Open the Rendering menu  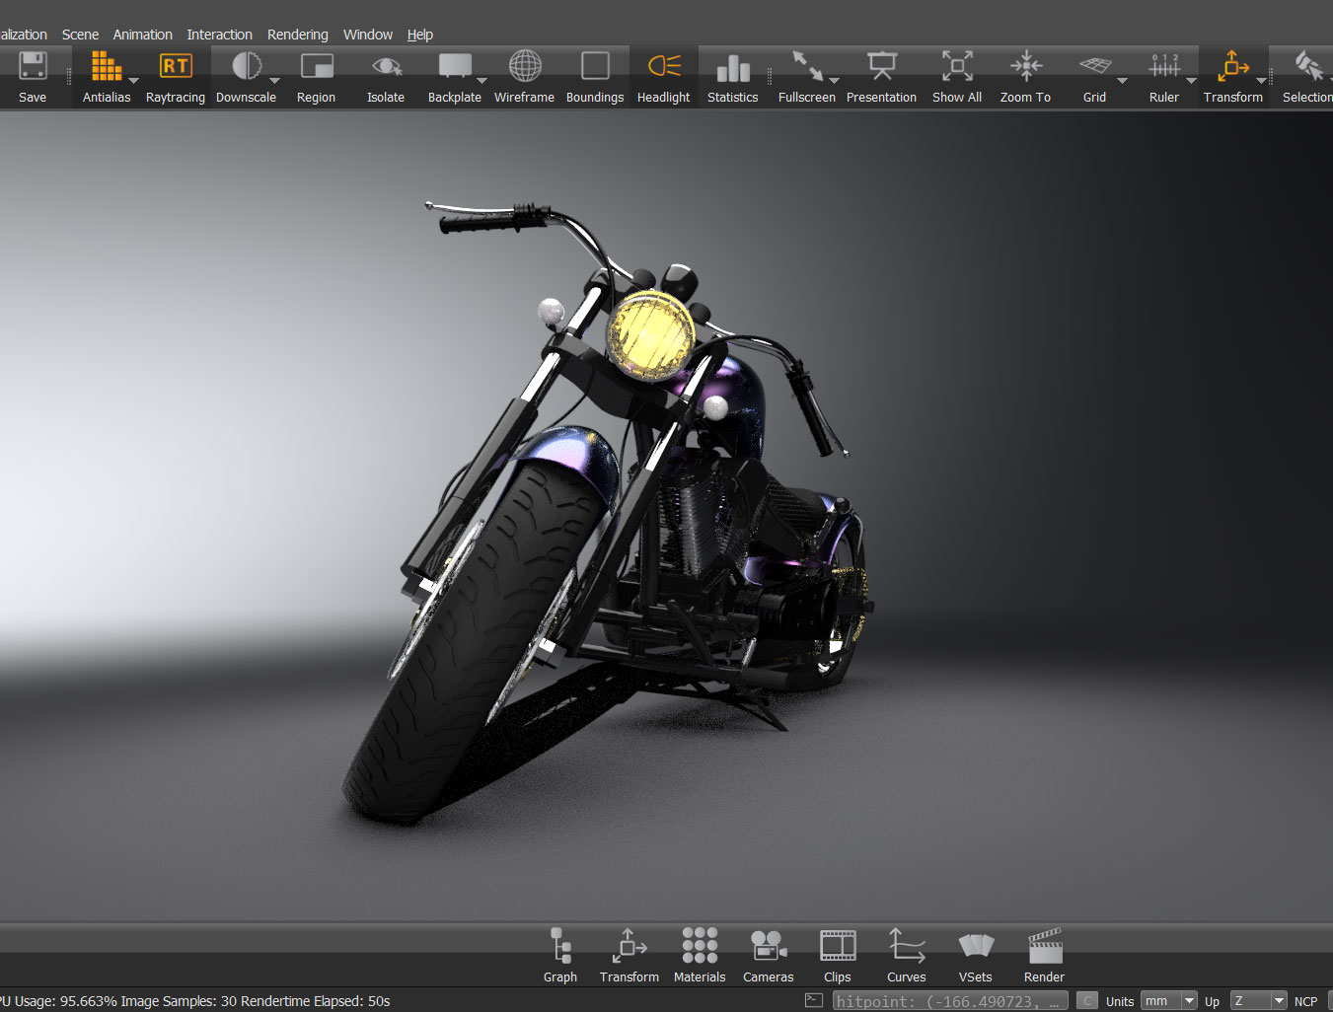297,35
